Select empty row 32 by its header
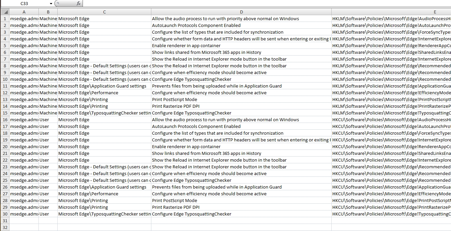The width and height of the screenshot is (451, 231). [x=5, y=227]
